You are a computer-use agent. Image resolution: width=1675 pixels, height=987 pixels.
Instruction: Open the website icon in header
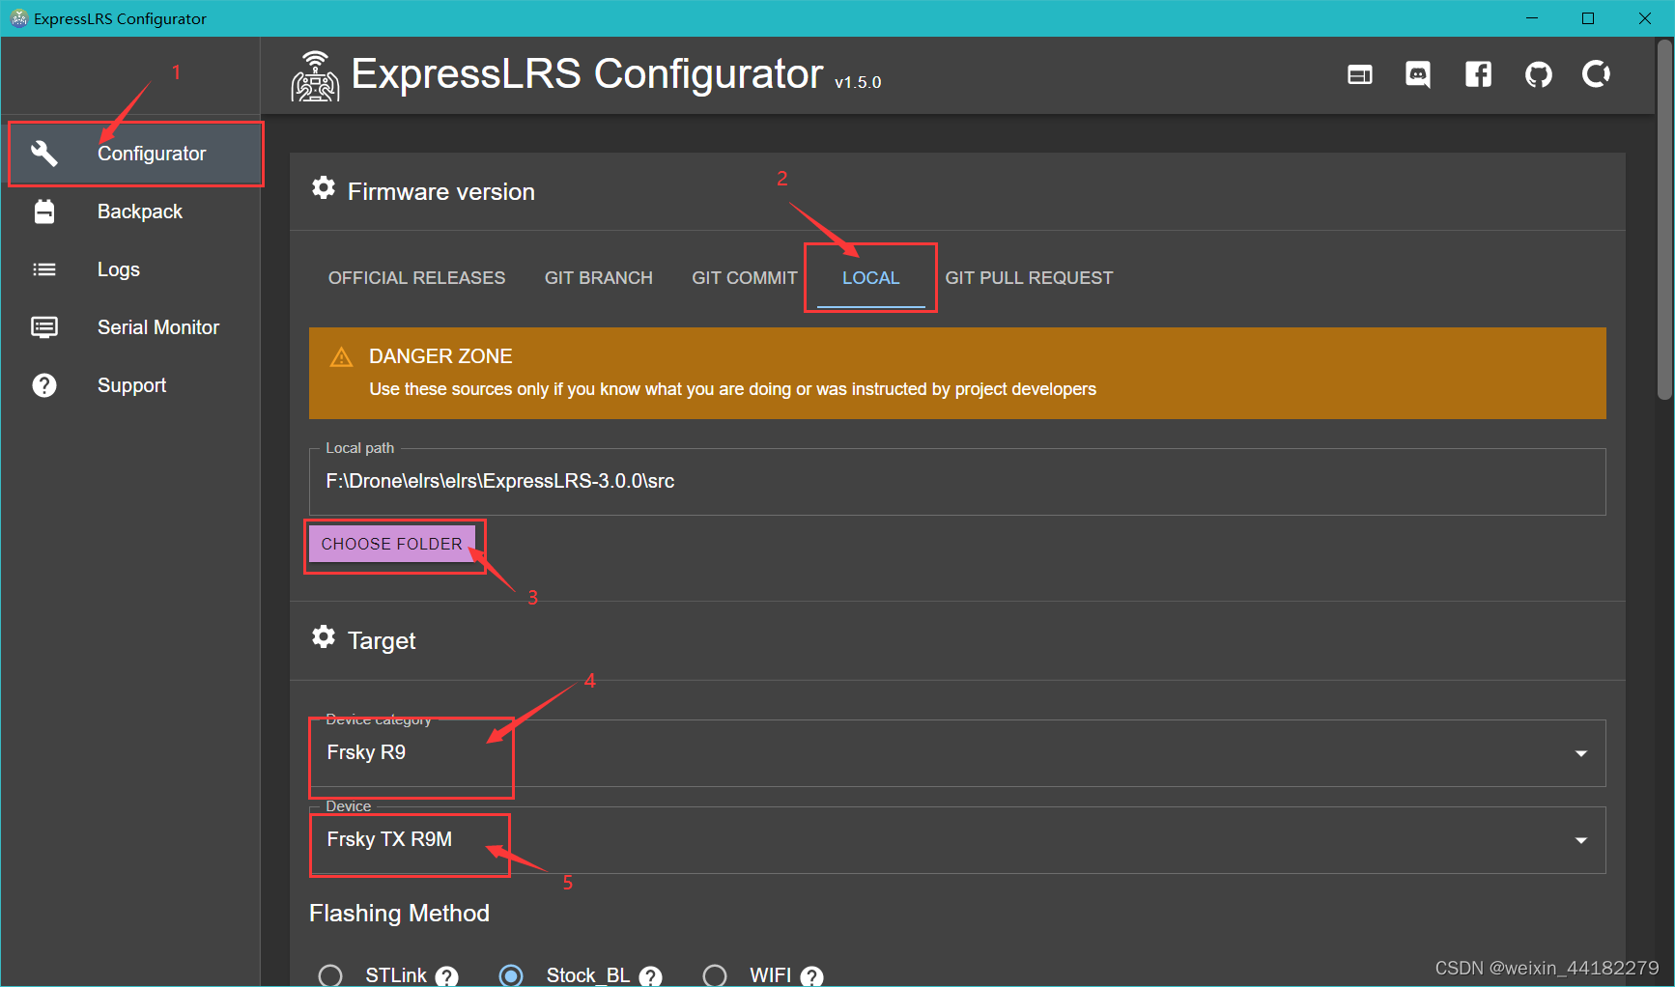coord(1360,74)
